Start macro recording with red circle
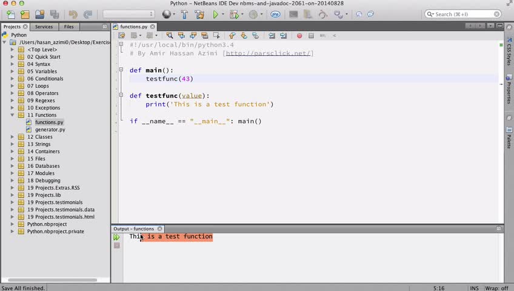Image resolution: width=514 pixels, height=291 pixels. click(x=299, y=35)
